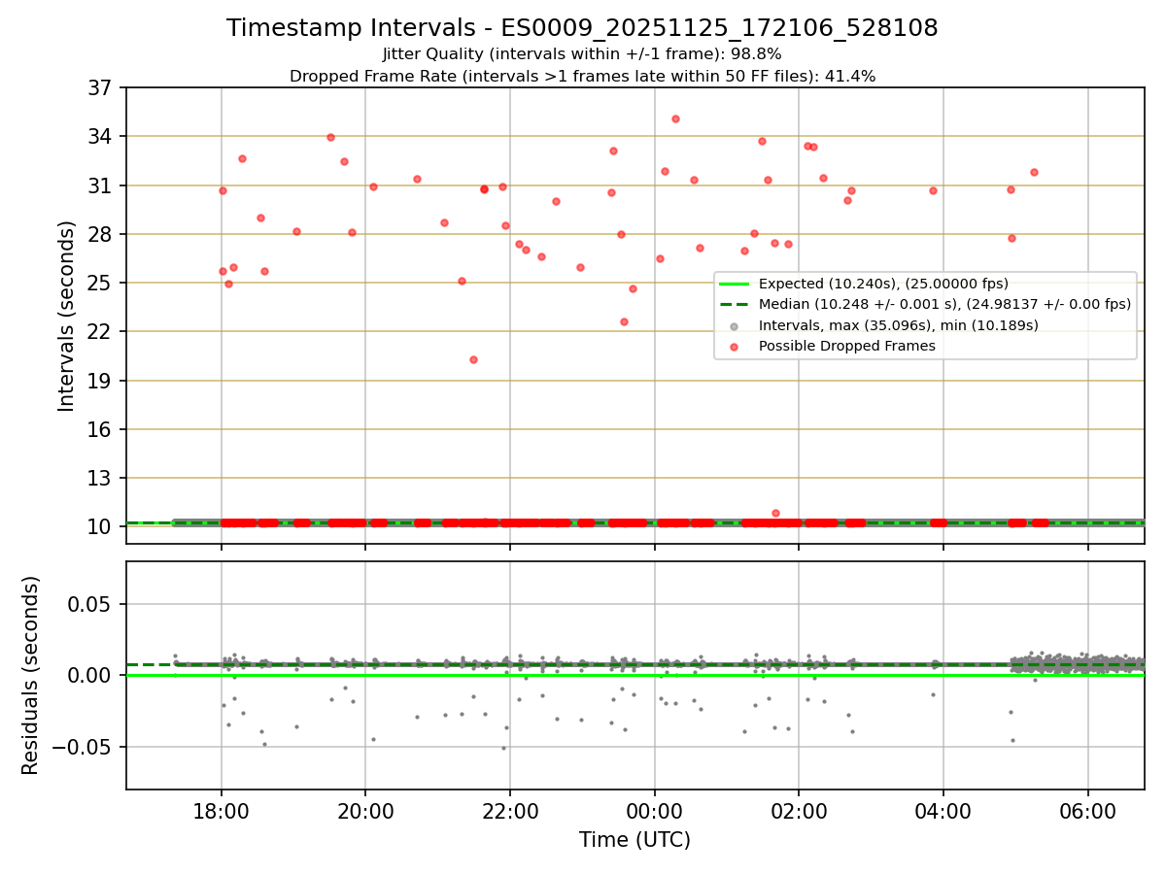Click the dashed green line sample in the legend
Image resolution: width=1166 pixels, height=874 pixels.
tap(734, 305)
